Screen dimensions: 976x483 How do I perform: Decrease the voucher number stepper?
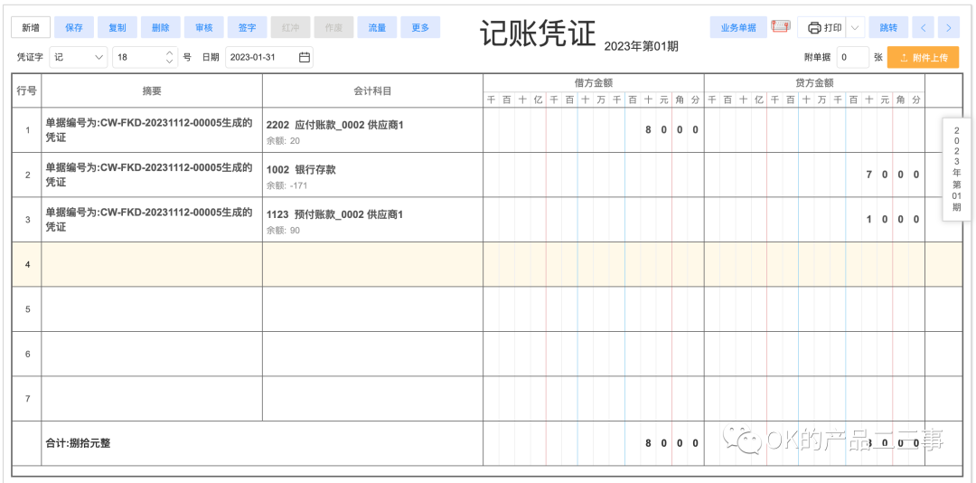(169, 62)
